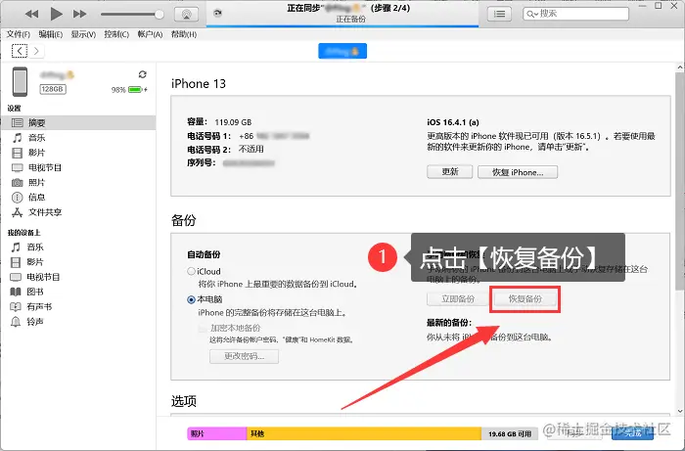
Task: Click the blue device name button
Action: coord(342,51)
